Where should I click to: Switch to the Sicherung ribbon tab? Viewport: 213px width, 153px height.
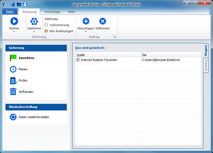click(x=29, y=12)
